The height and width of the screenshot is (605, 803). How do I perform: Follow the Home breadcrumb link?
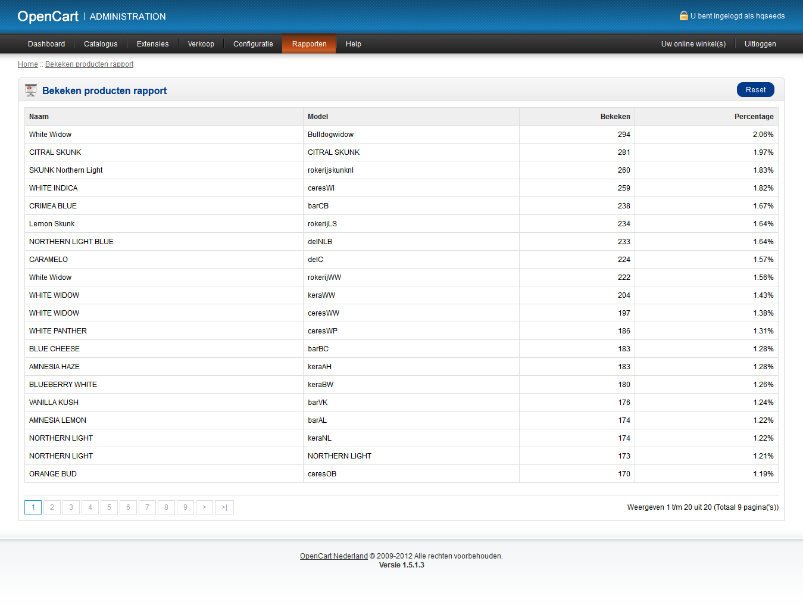coord(27,64)
